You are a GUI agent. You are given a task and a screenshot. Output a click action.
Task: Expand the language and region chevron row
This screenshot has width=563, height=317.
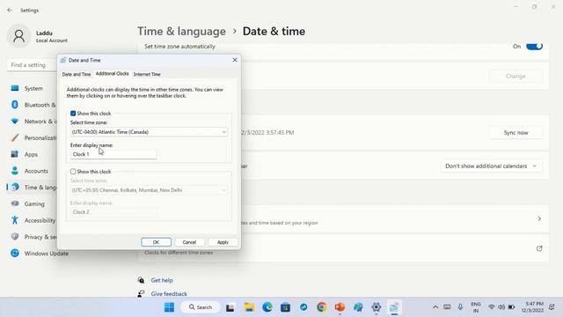(539, 219)
